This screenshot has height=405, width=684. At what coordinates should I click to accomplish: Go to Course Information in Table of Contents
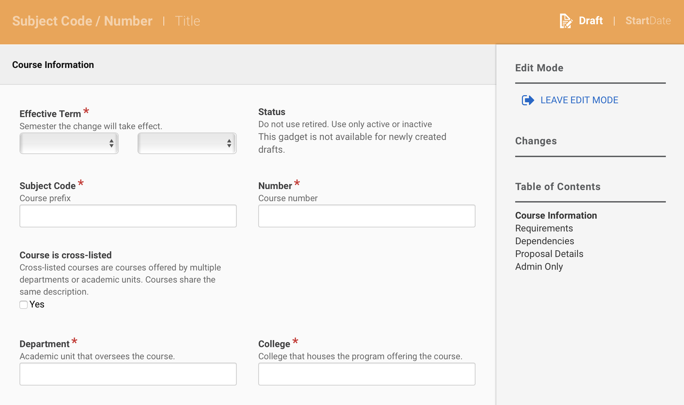pyautogui.click(x=556, y=216)
